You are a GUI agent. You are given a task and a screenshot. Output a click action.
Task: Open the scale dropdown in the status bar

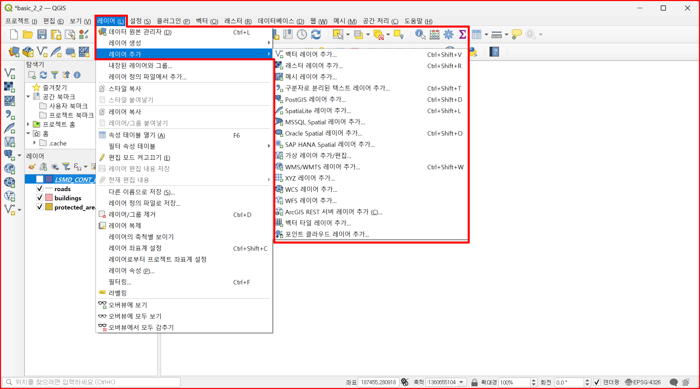tap(462, 382)
